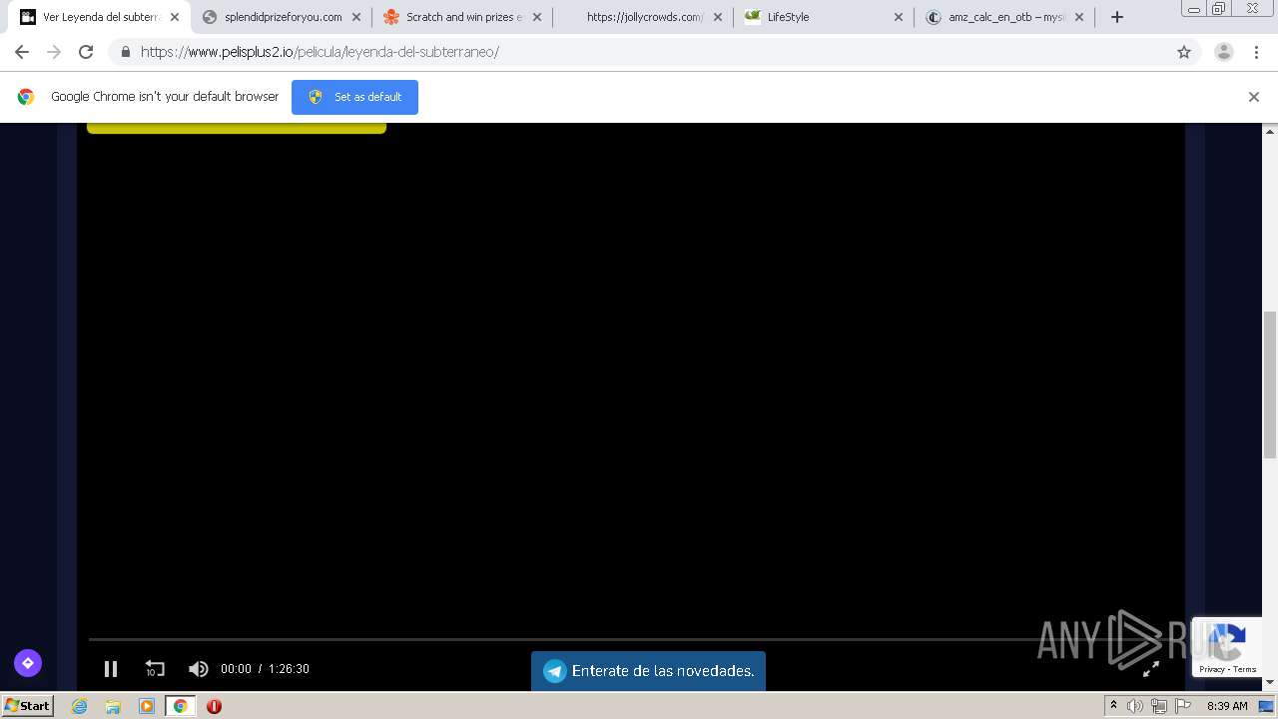Click the video timestamp 00:00 / 1:26:30
The image size is (1278, 719).
(265, 669)
